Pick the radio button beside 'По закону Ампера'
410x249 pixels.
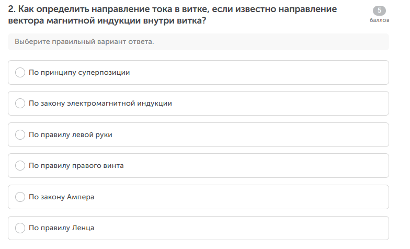(20, 197)
